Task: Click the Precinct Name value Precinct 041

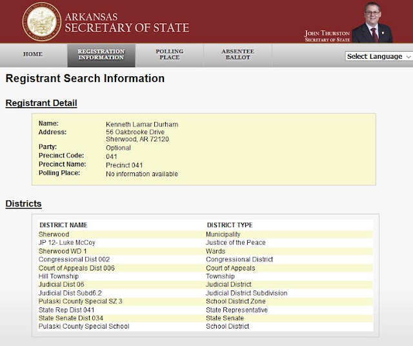Action: pyautogui.click(x=125, y=165)
